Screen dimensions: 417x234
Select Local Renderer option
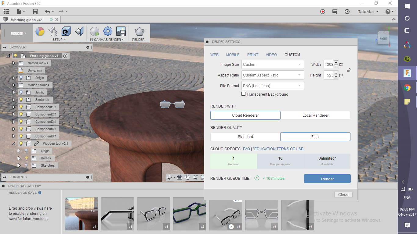[315, 115]
